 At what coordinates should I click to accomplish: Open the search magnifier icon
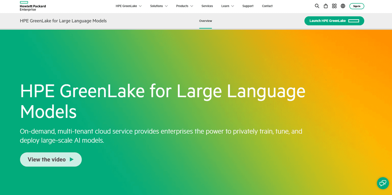tap(317, 6)
